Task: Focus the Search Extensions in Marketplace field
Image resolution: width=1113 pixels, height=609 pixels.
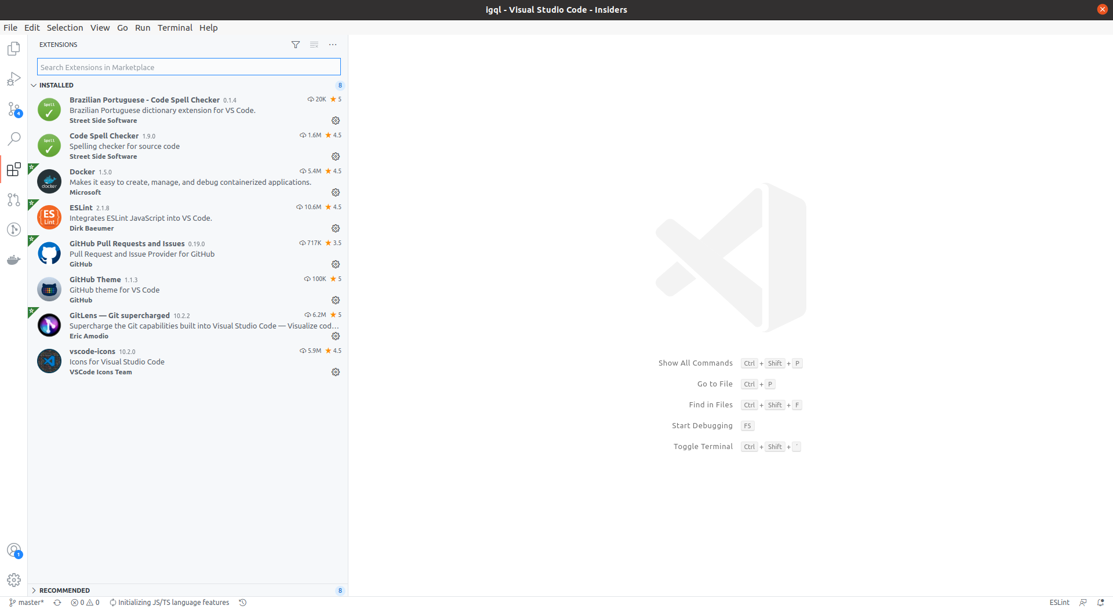Action: click(x=189, y=67)
